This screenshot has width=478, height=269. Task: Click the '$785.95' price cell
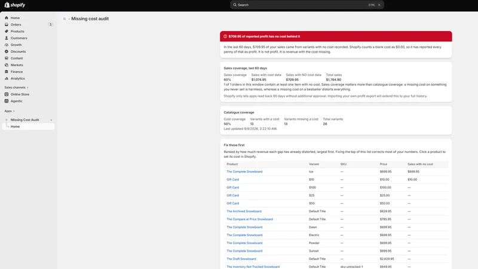385,219
